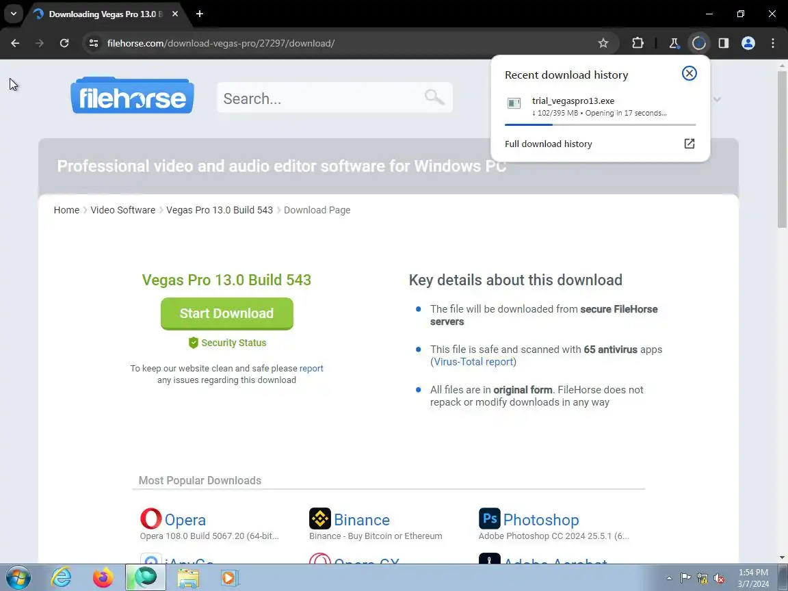The height and width of the screenshot is (591, 788).
Task: Click Most Popular Downloads heading
Action: 200,480
